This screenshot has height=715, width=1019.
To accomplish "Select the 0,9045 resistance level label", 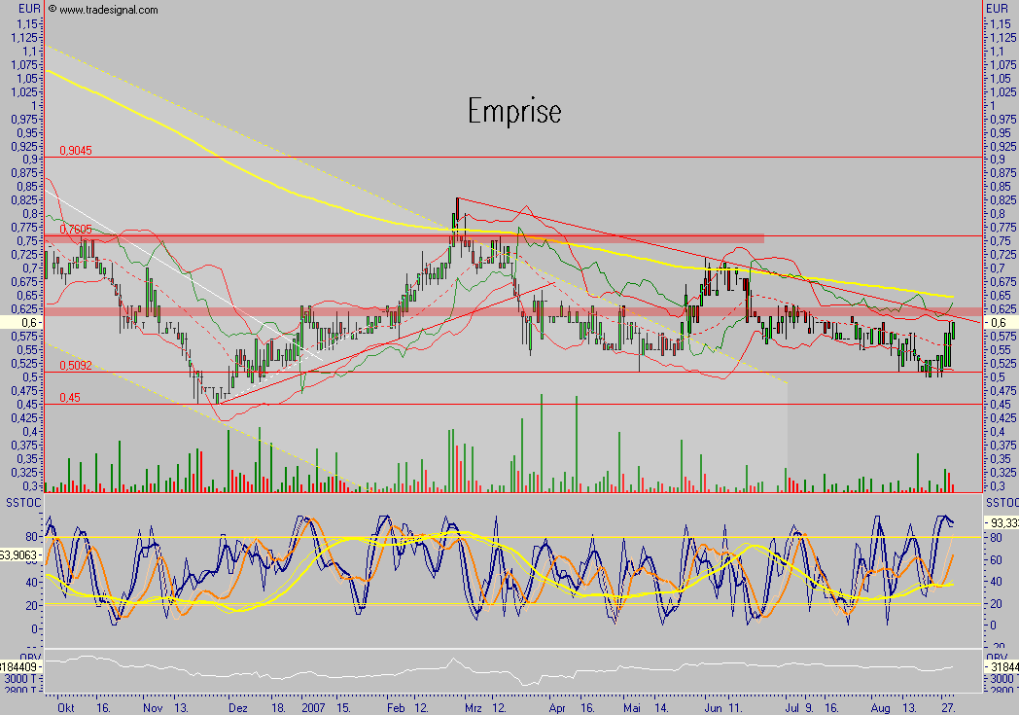I will [x=76, y=151].
